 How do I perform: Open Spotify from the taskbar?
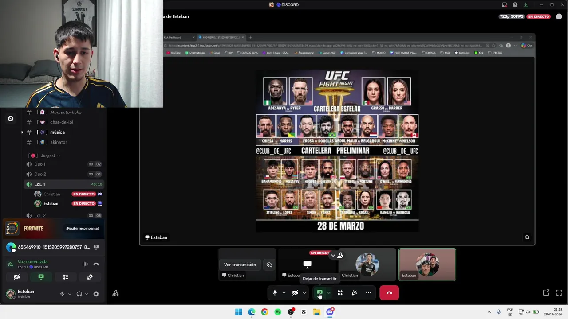tap(278, 312)
